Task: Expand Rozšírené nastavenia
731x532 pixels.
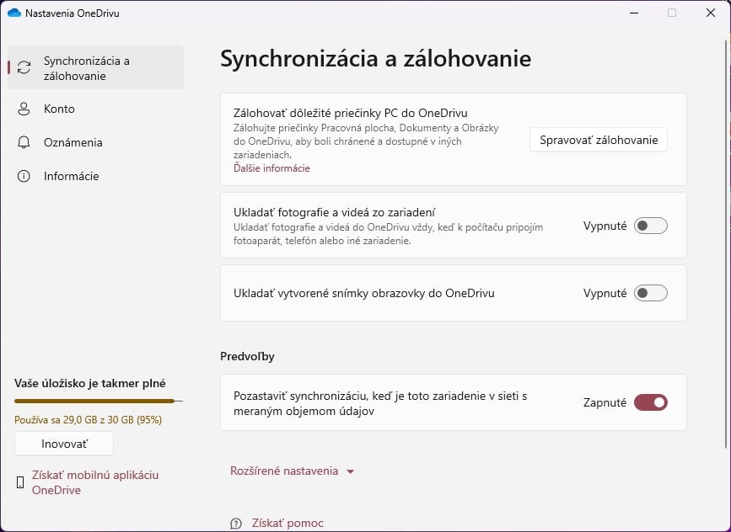Action: pos(293,471)
